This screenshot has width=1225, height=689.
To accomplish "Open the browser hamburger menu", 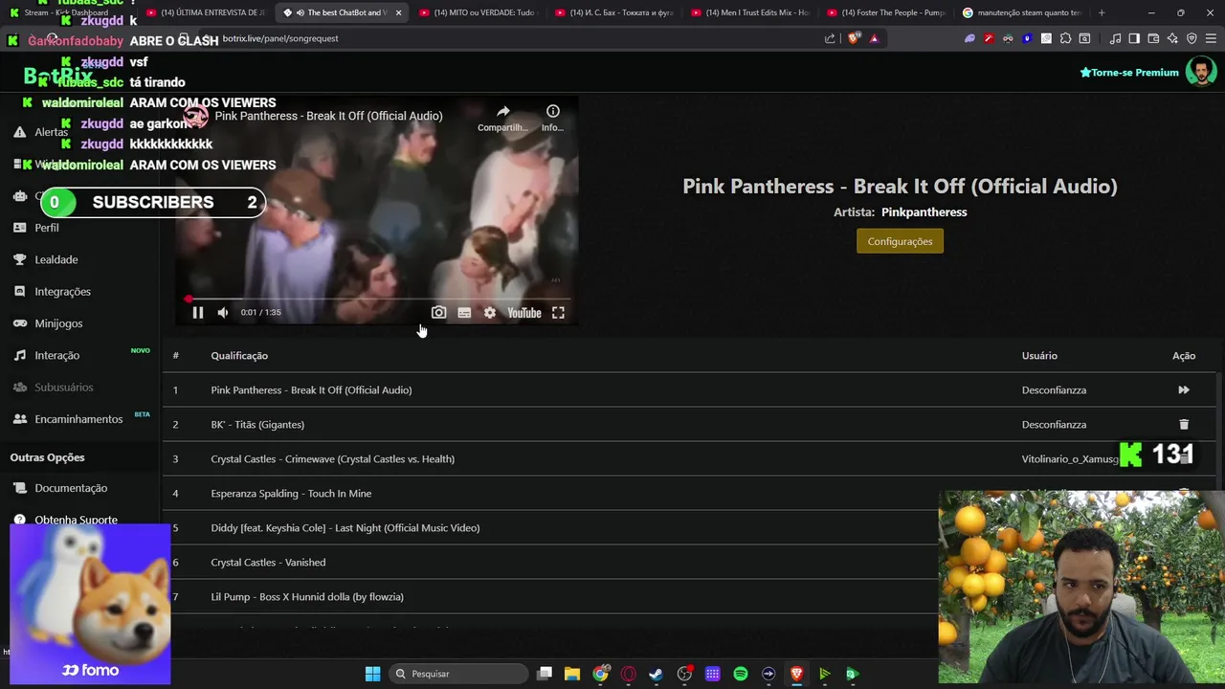I will click(x=1211, y=38).
